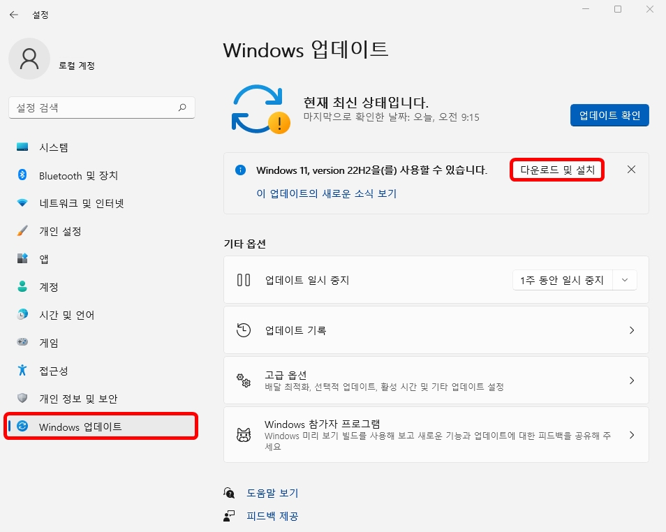The width and height of the screenshot is (666, 532).
Task: Click the cat face Insider Program icon
Action: (x=244, y=435)
